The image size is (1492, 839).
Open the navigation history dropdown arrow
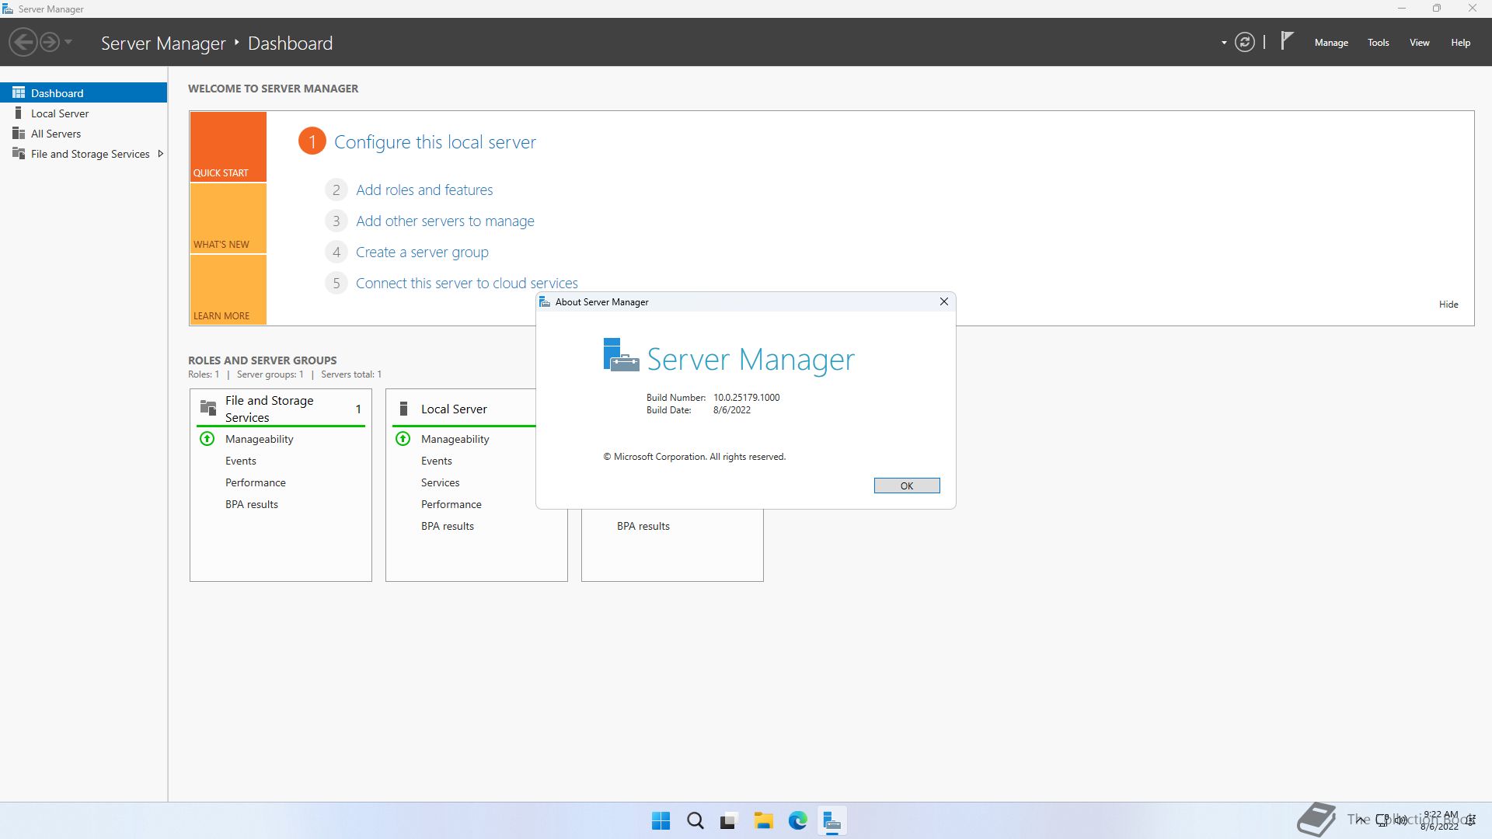(x=68, y=42)
